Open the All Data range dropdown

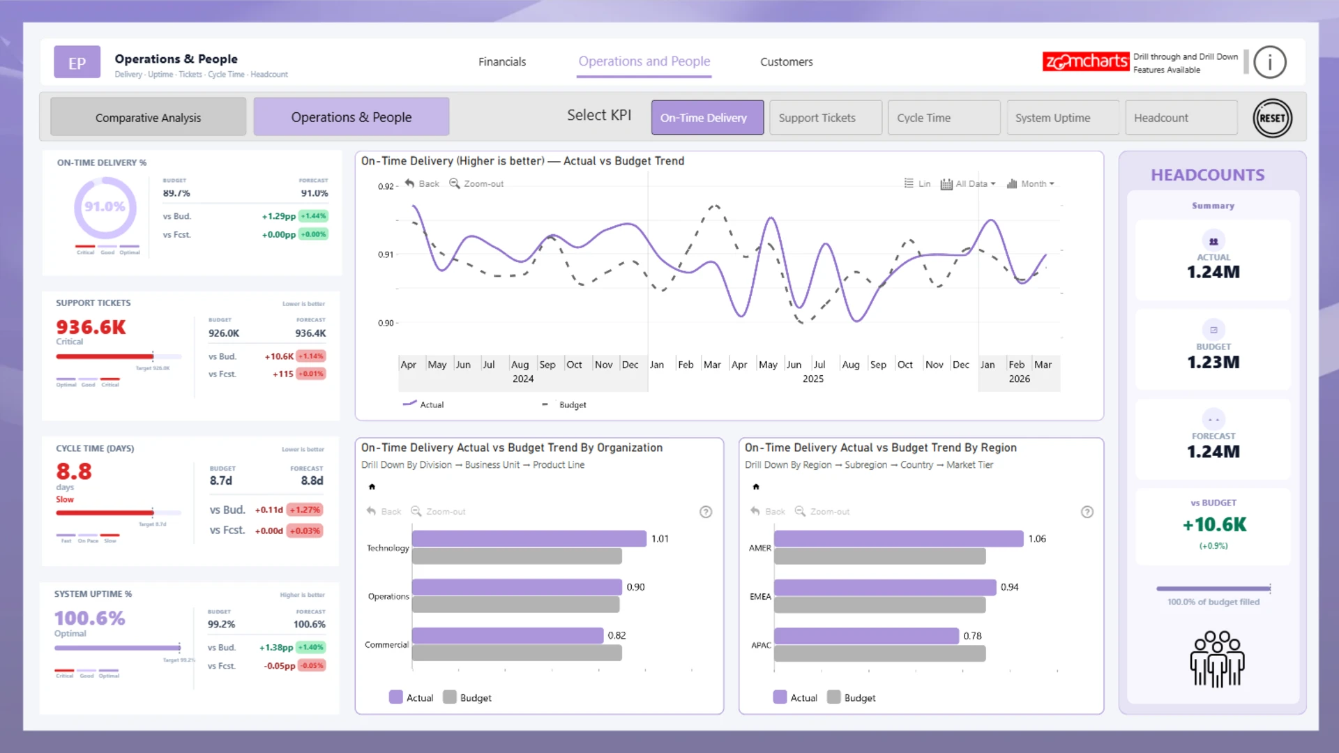point(968,183)
